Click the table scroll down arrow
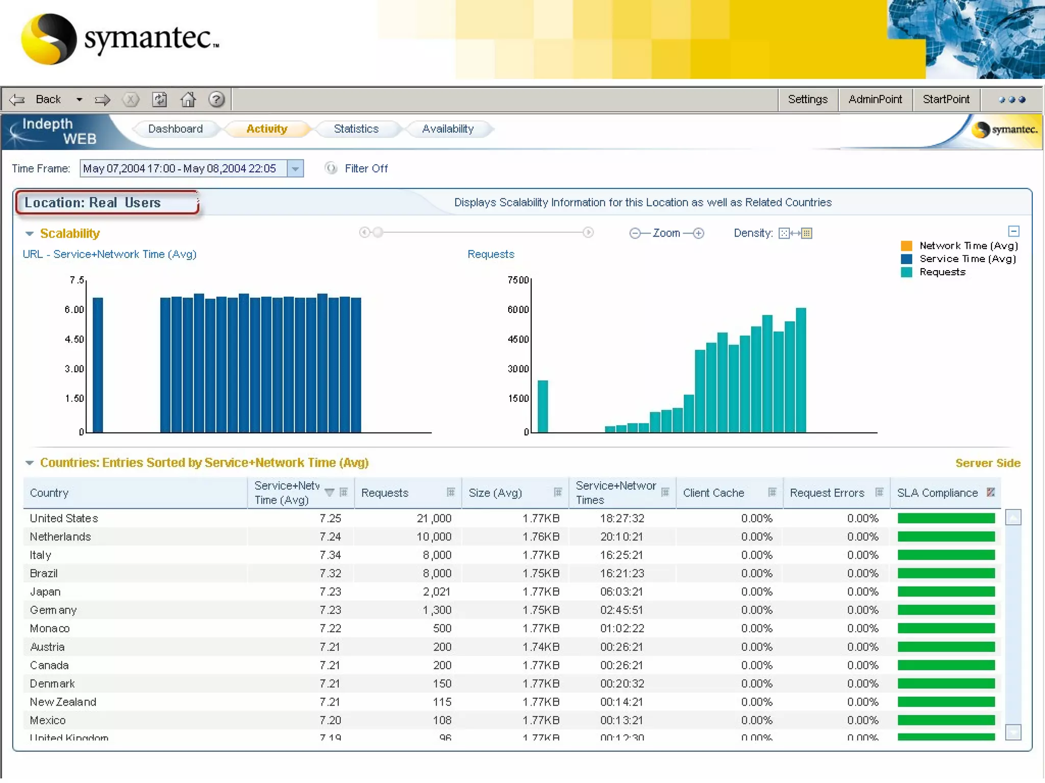The height and width of the screenshot is (783, 1045). point(1013,732)
